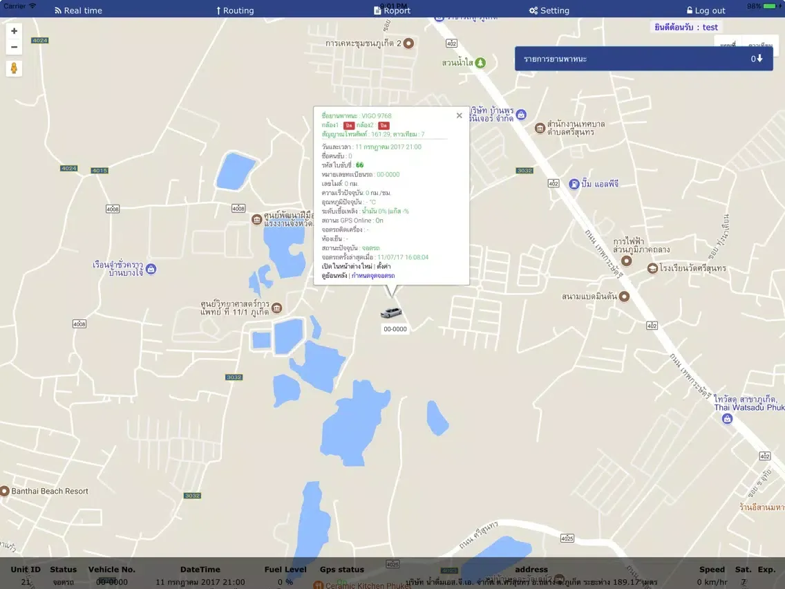Screen dimensions: 785x589
Task: Click the Fuel Level column header
Action: [285, 570]
